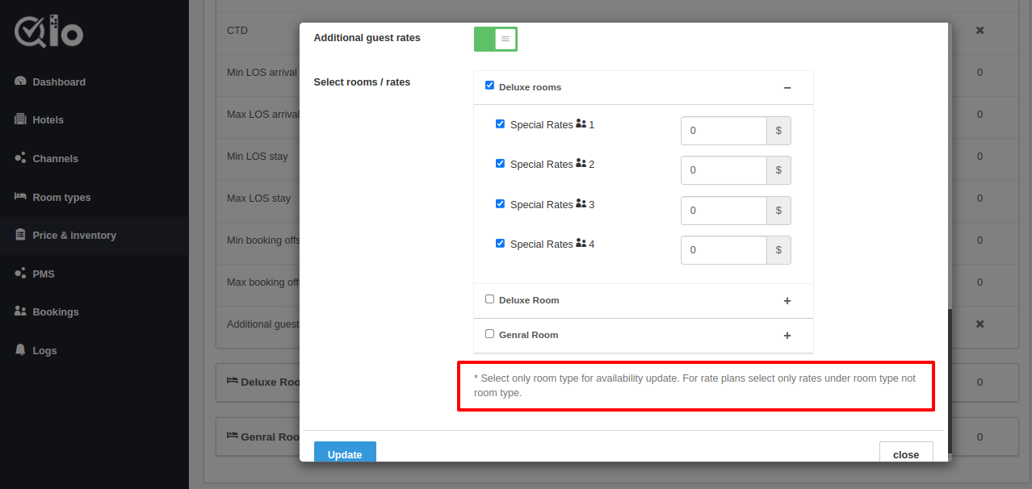Click the dollar sign next to Special Rates 4
This screenshot has height=489, width=1032.
point(778,250)
